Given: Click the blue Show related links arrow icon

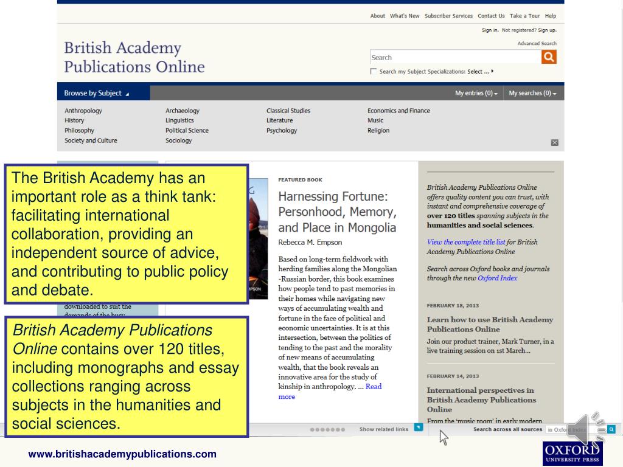Looking at the screenshot, I should [x=419, y=427].
